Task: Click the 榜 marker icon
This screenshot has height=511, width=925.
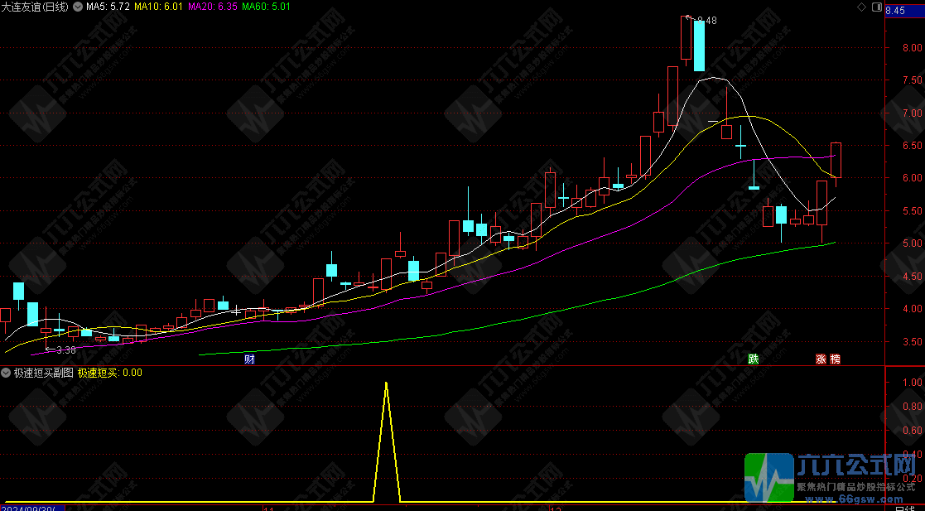Action: pyautogui.click(x=834, y=359)
